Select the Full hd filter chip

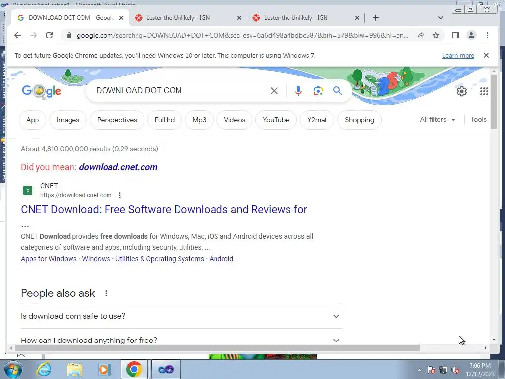165,120
